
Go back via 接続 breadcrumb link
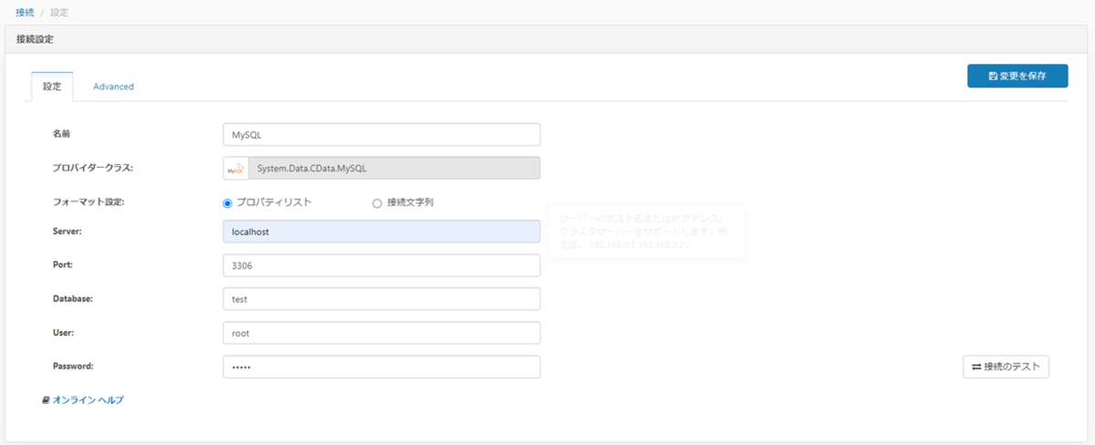(25, 13)
